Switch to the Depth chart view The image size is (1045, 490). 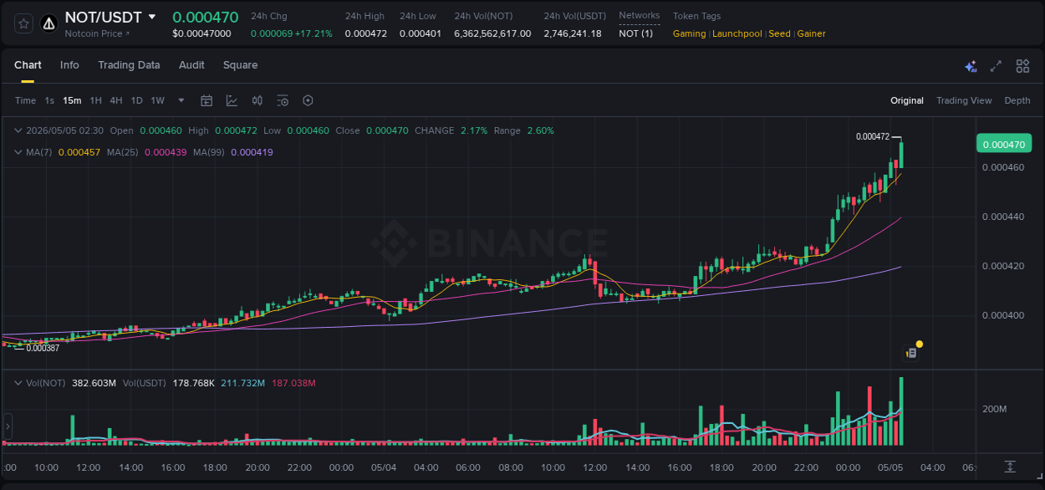click(x=1017, y=100)
